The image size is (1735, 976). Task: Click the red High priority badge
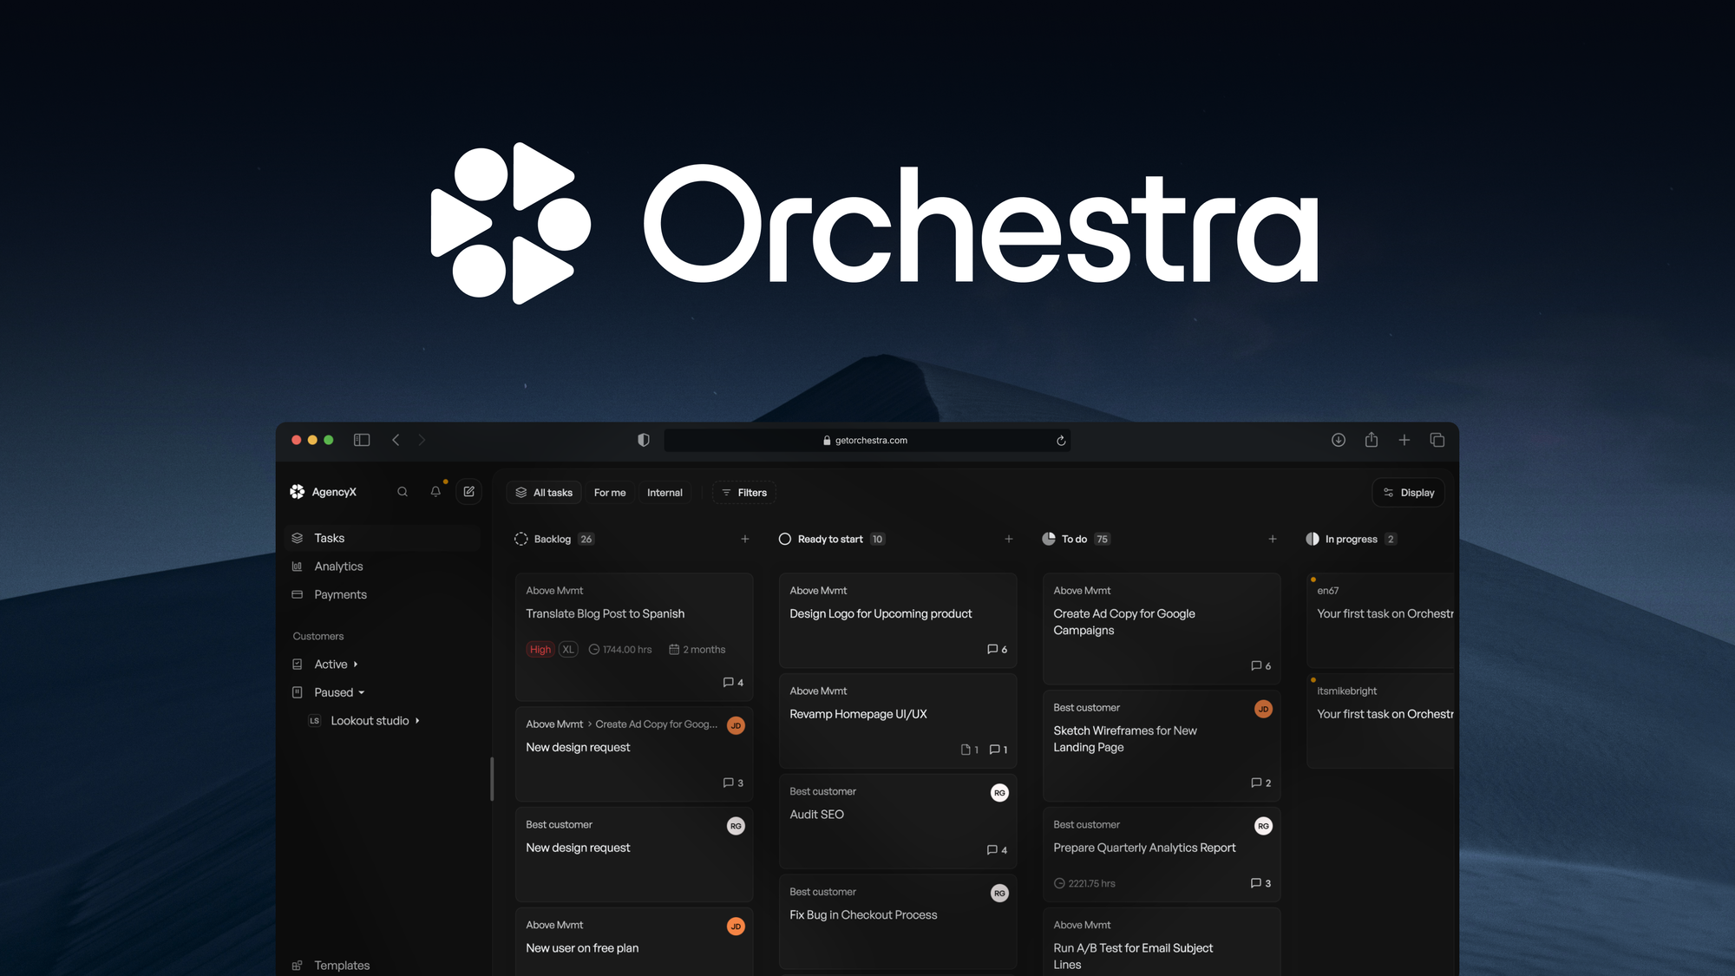coord(540,649)
